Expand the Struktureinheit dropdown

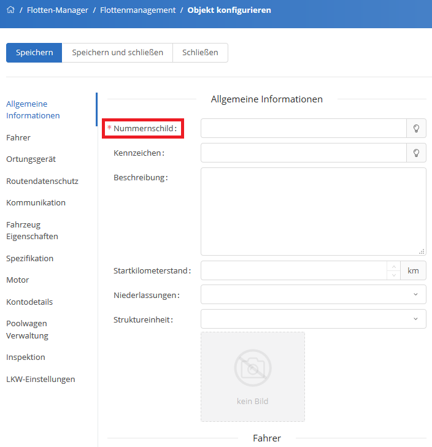click(313, 319)
